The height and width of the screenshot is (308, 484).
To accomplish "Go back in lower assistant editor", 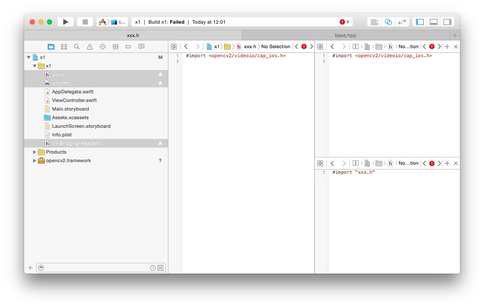I will coord(332,163).
